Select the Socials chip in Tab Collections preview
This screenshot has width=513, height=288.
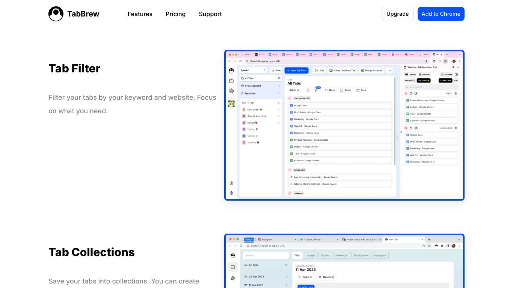325,255
